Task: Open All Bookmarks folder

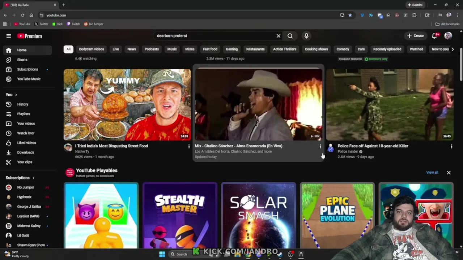Action: click(x=447, y=24)
